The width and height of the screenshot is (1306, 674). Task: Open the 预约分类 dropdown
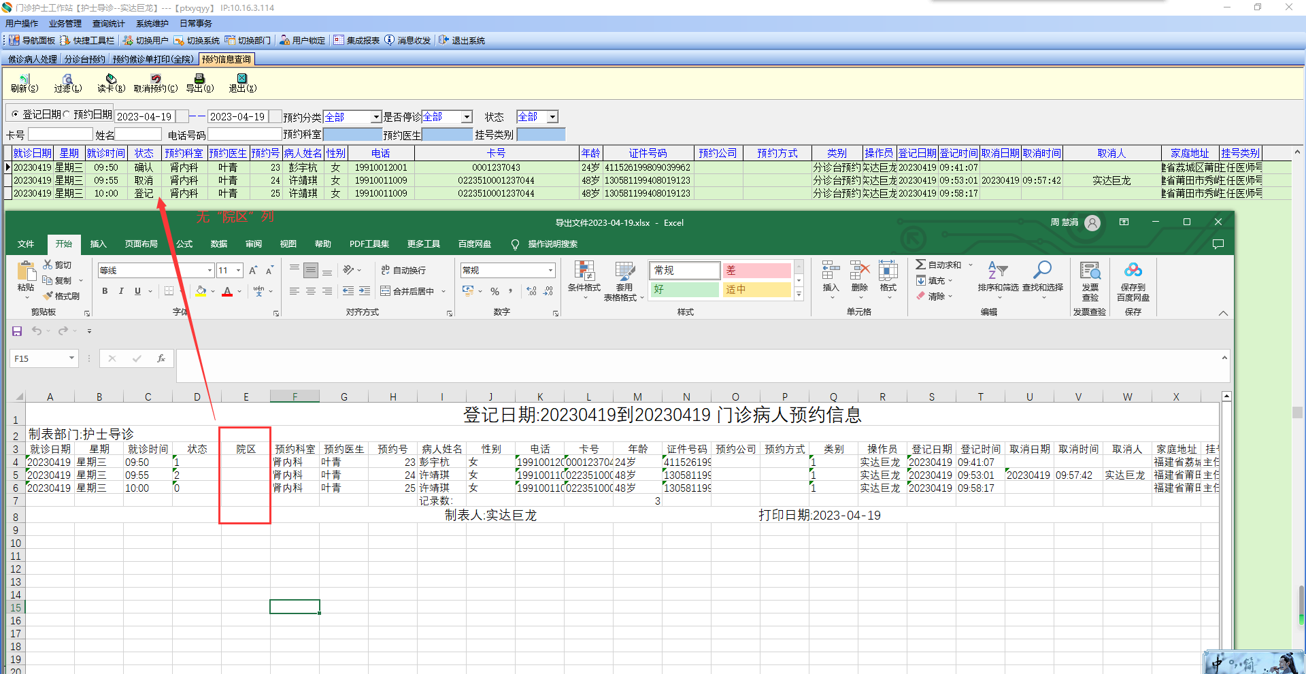pyautogui.click(x=375, y=117)
